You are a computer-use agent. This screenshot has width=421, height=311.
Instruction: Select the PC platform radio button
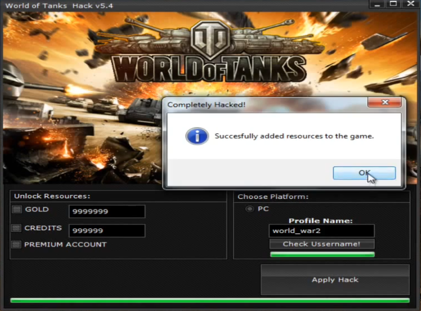[x=250, y=209]
